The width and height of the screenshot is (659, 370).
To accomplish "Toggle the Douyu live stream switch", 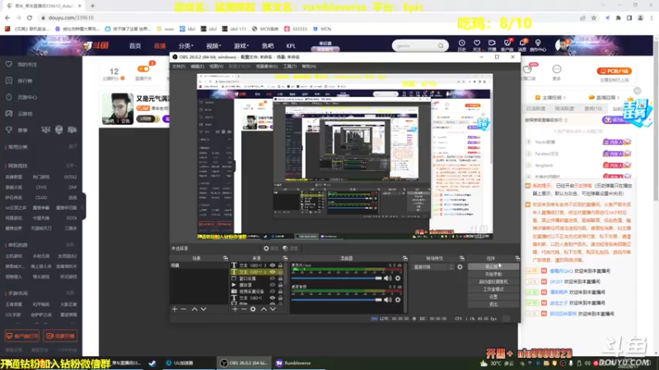I will coord(143,69).
